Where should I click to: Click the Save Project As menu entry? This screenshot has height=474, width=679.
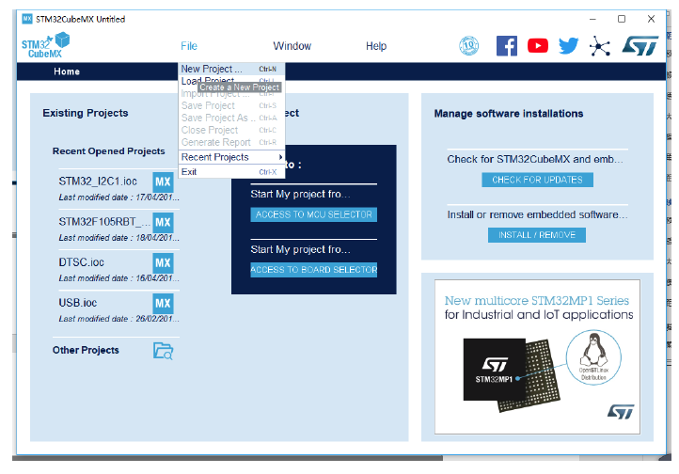(x=231, y=118)
